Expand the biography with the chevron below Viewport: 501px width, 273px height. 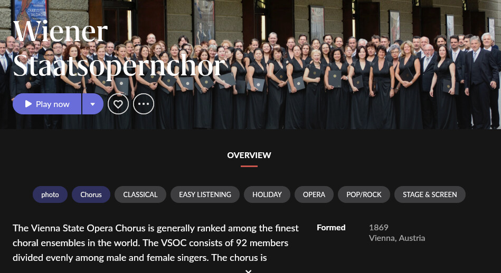tap(248, 271)
